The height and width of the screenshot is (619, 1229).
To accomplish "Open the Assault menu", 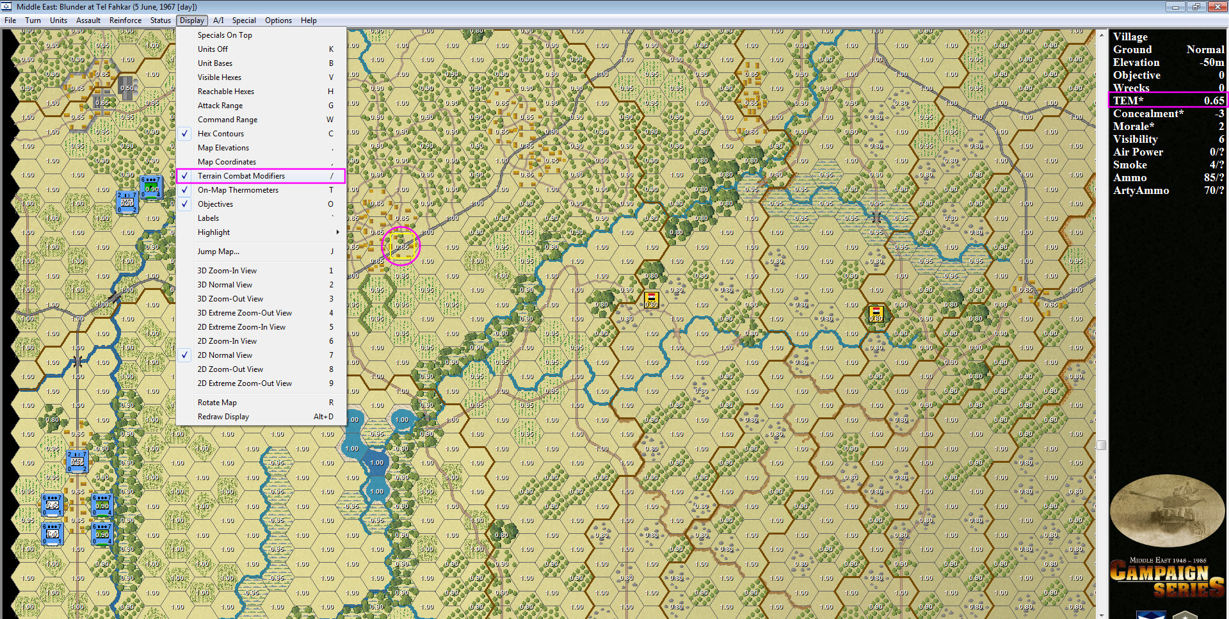I will click(88, 20).
